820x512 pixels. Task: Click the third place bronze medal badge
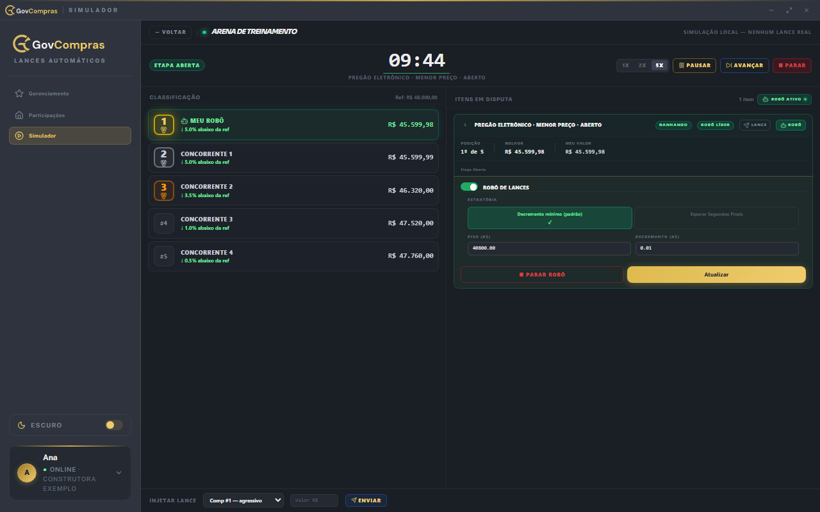click(x=164, y=191)
